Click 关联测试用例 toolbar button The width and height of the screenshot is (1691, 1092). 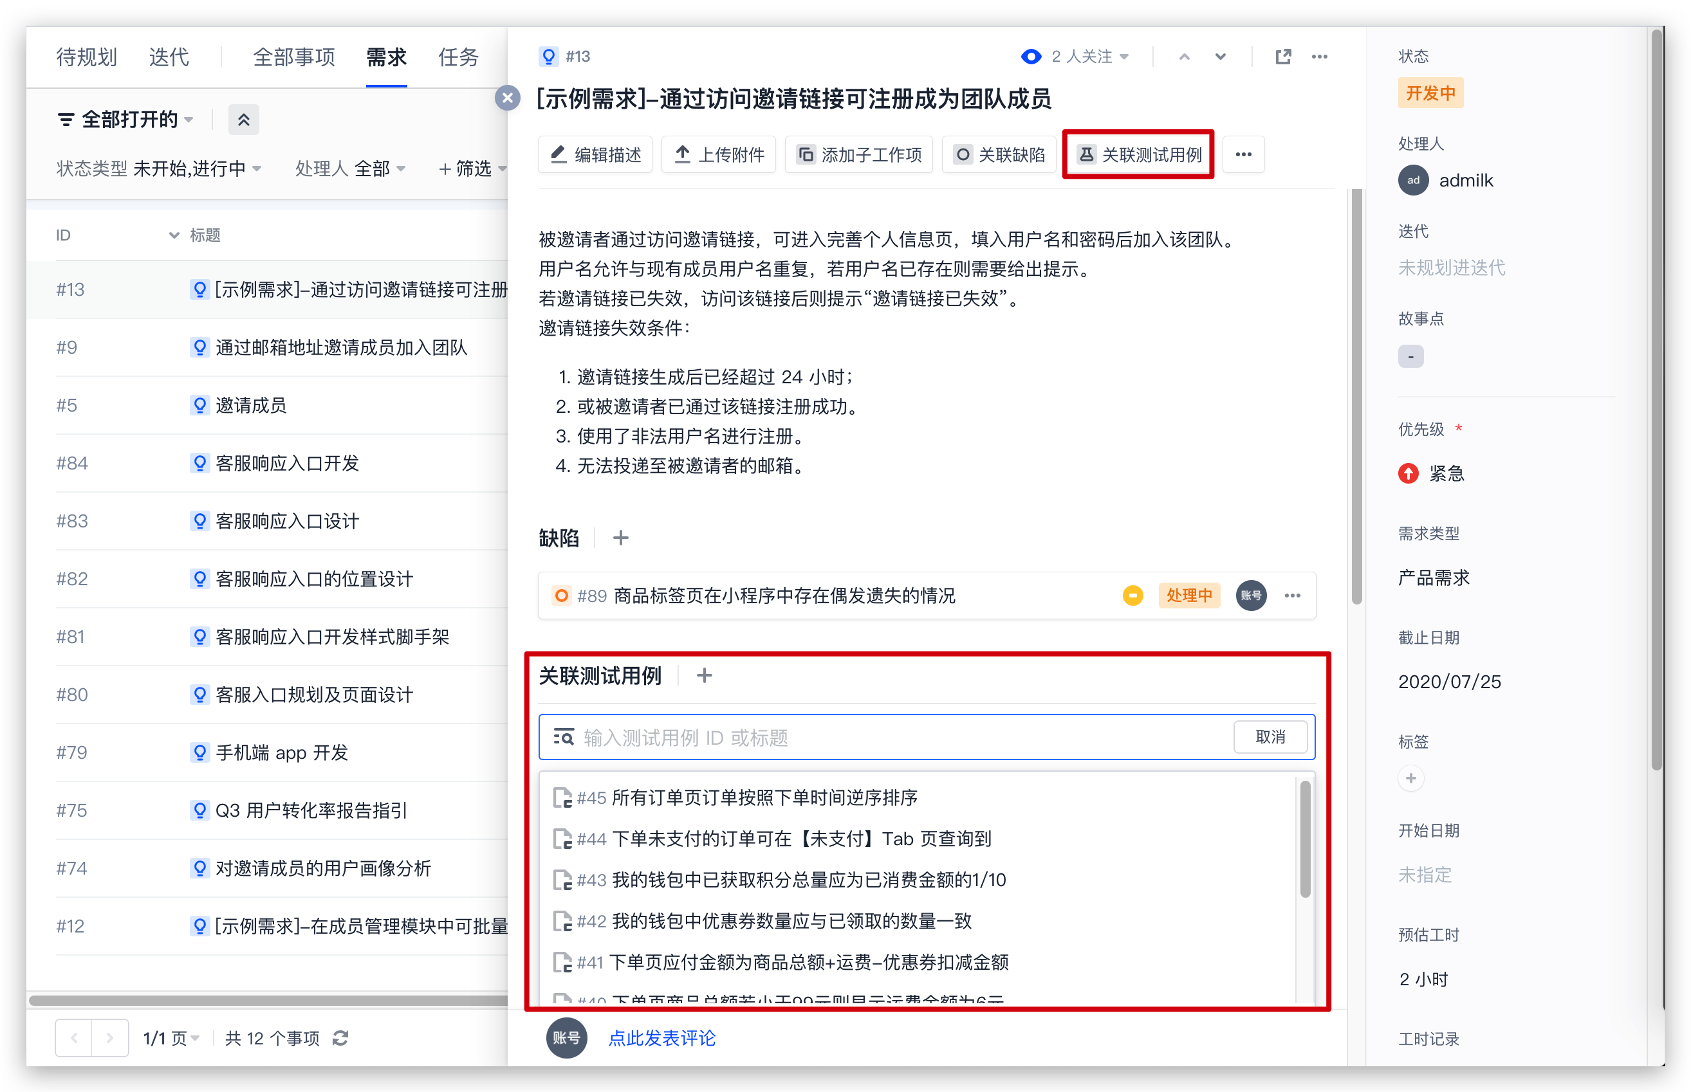[1138, 154]
